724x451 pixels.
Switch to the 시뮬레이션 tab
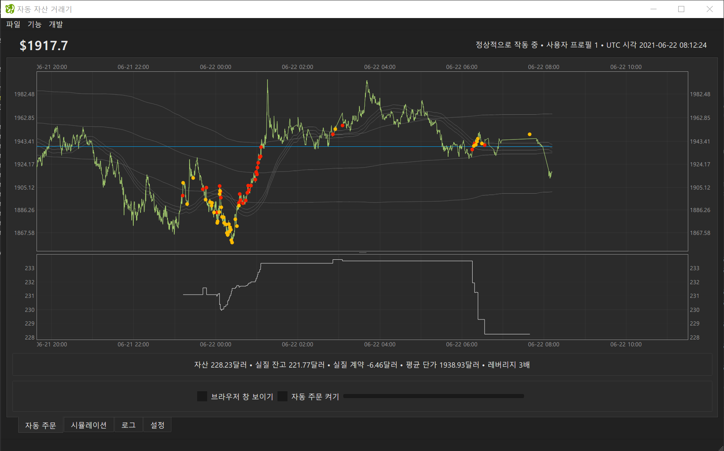click(89, 425)
